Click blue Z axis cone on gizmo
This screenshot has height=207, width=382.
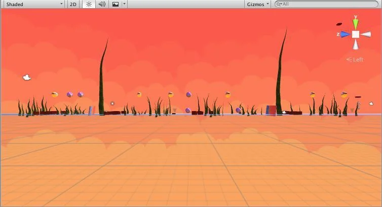click(x=345, y=34)
